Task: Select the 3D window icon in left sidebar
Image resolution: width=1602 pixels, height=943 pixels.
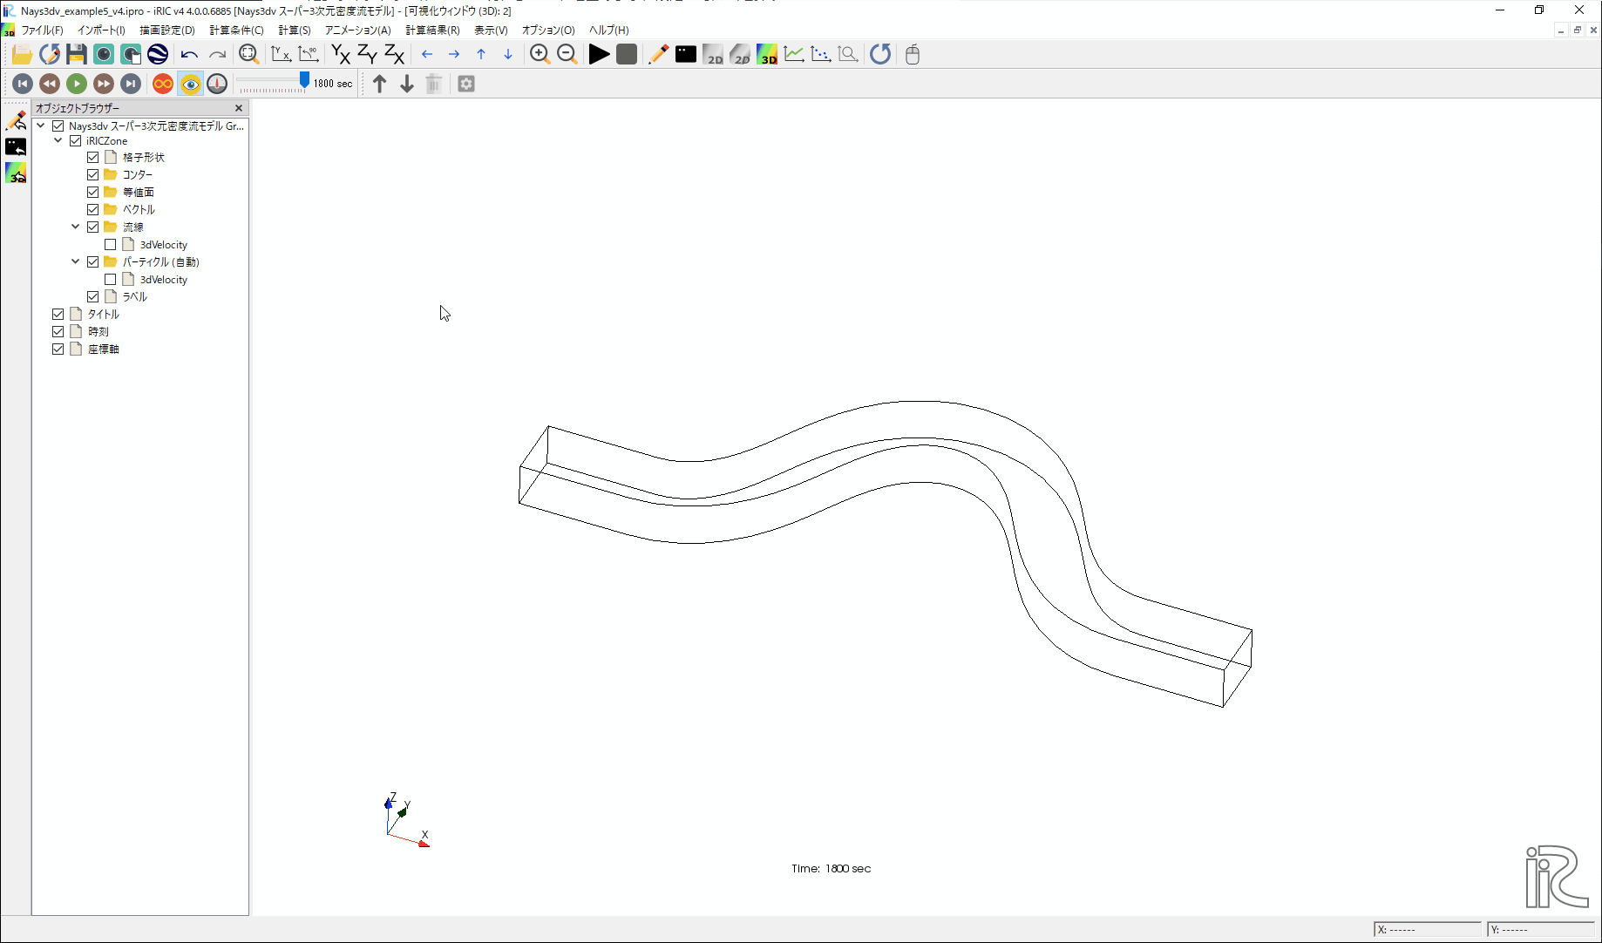Action: click(x=16, y=173)
